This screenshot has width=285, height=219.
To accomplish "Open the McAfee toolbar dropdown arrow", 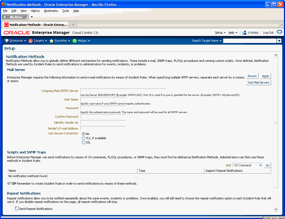I will 32,17.
